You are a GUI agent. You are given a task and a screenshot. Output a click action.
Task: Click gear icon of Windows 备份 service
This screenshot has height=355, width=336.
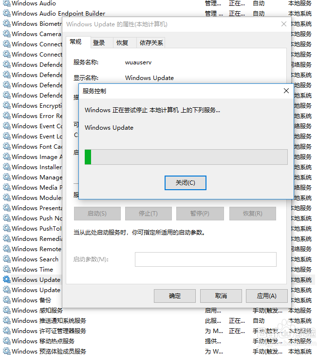[6, 300]
